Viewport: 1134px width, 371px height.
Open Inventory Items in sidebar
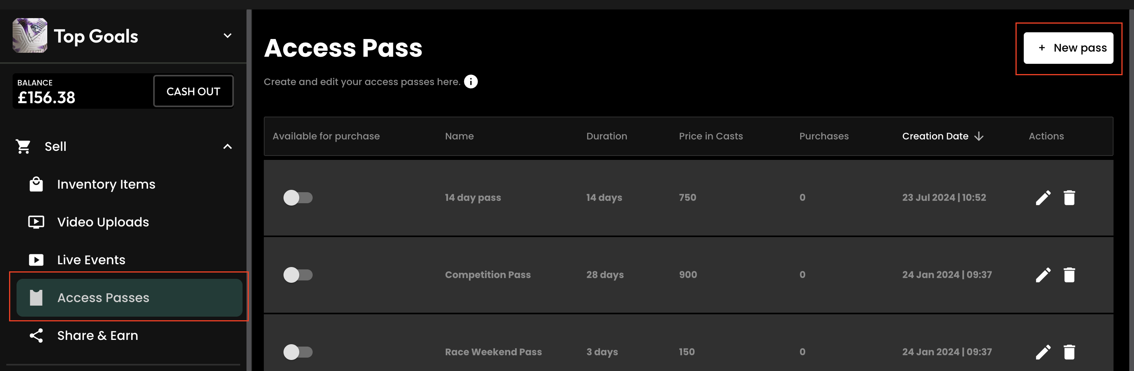tap(106, 184)
